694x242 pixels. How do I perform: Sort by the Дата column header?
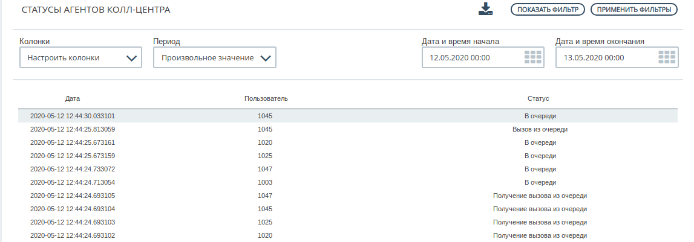(x=73, y=98)
